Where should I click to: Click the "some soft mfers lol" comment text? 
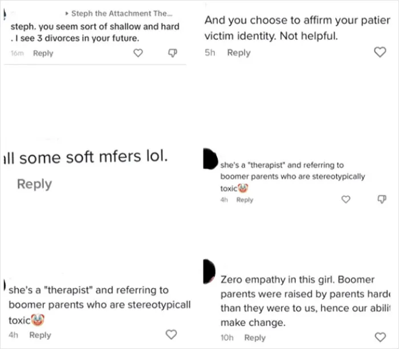(85, 157)
